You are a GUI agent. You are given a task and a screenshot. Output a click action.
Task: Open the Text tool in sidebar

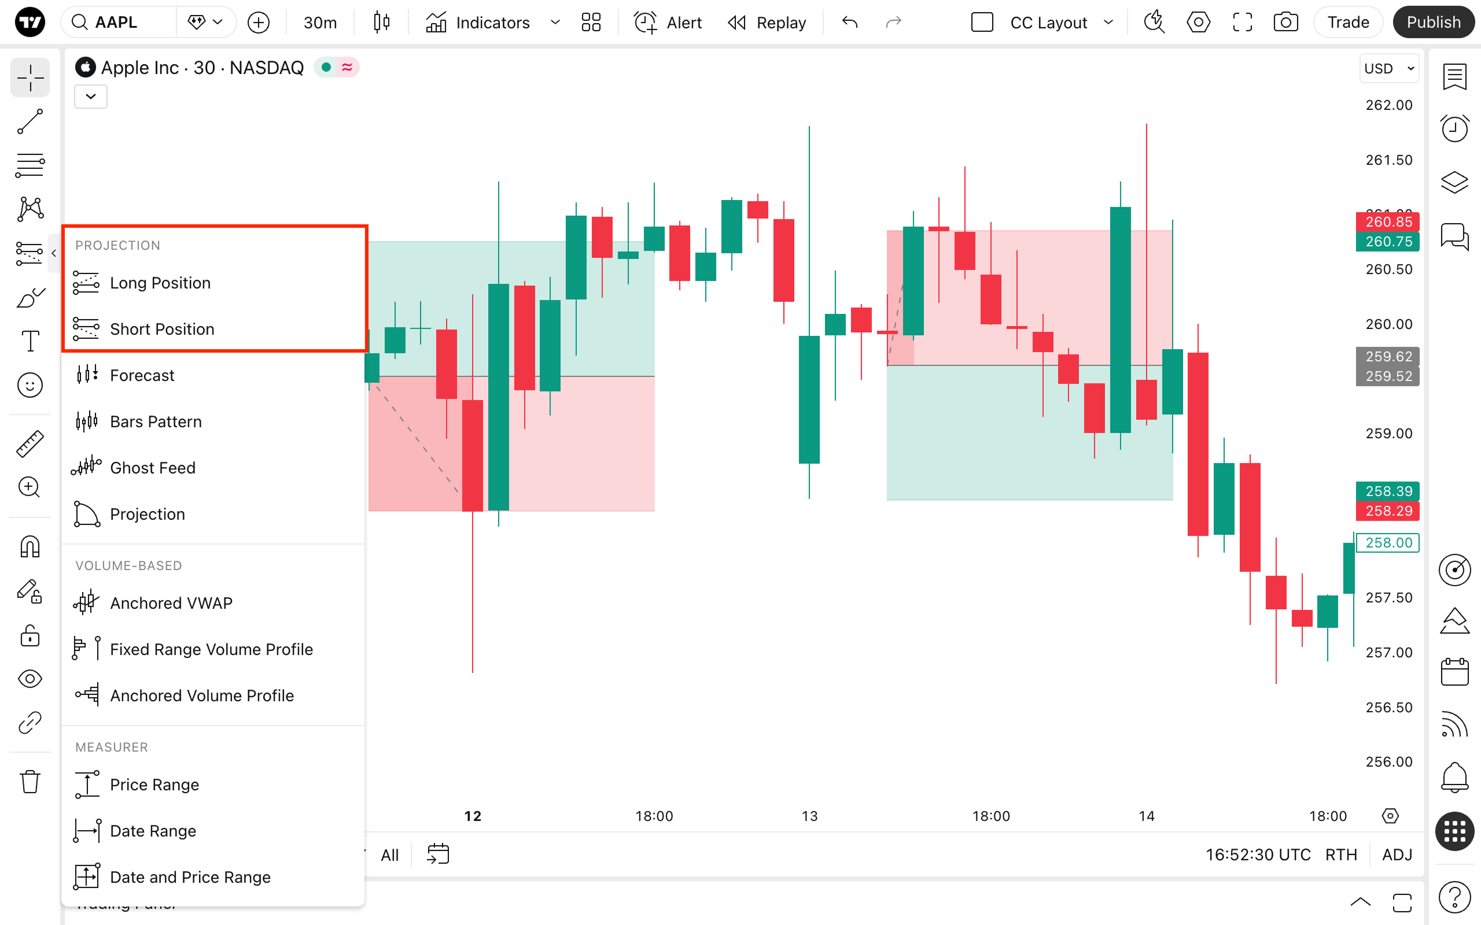point(30,341)
